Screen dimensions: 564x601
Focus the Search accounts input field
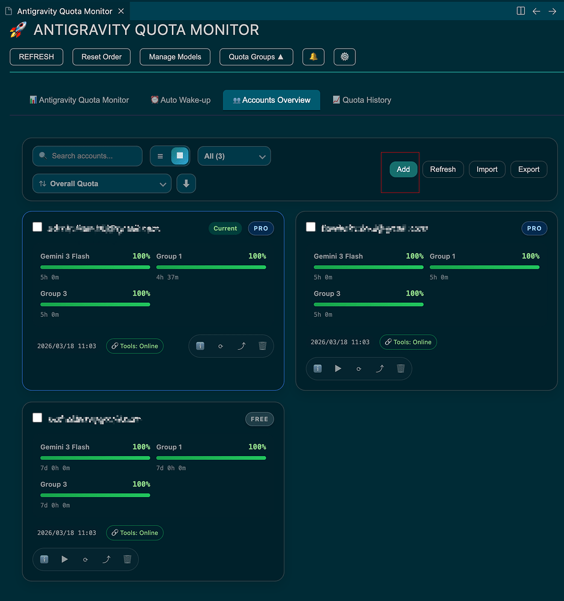pos(87,156)
